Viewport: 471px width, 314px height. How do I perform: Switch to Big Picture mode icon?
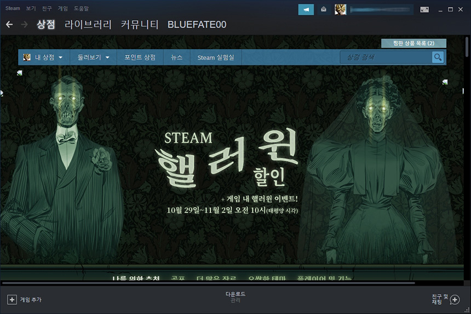[424, 10]
